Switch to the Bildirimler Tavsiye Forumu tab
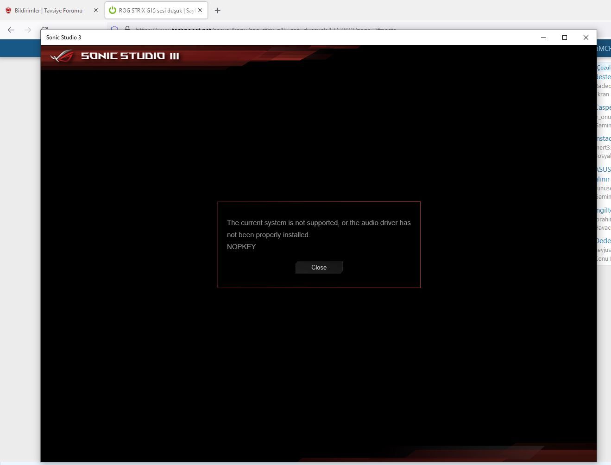The width and height of the screenshot is (611, 465). coord(52,10)
